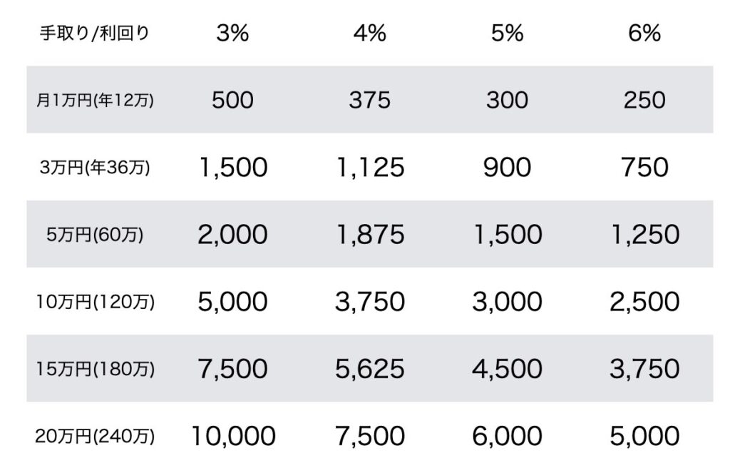This screenshot has width=730, height=463.
Task: Select the cell showing 5,625
Action: [370, 369]
